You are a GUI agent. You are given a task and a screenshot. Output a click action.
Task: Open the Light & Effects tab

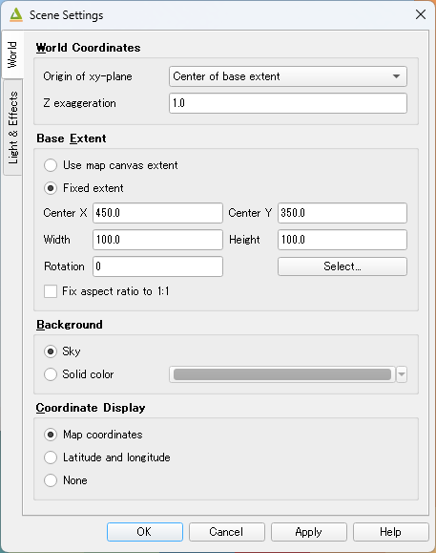(x=12, y=127)
